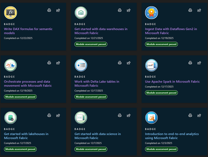The image size is (208, 157).
Task: Open Introduction to end-to-end analytics link
Action: [x=172, y=136]
